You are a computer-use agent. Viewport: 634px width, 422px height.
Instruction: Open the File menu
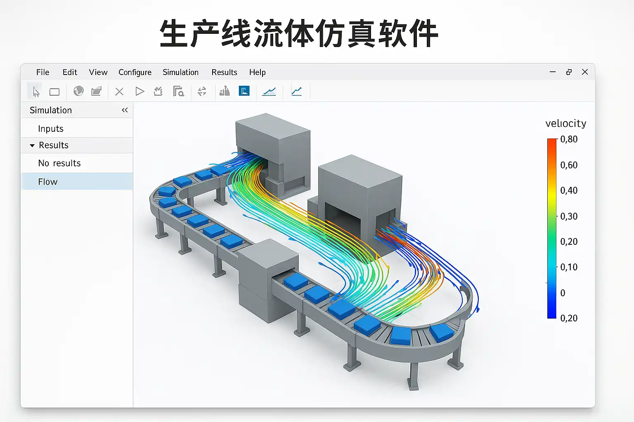click(43, 72)
